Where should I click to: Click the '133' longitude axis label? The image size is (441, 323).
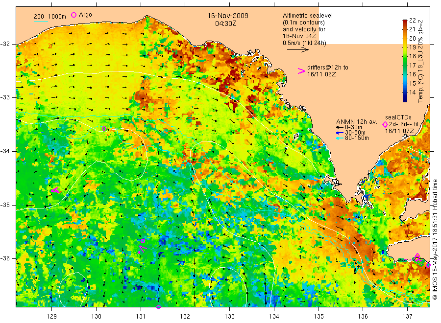point(229,317)
